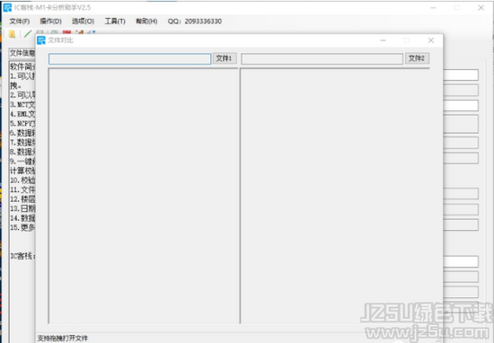494x343 pixels.
Task: Close the 文件对比 dialog
Action: pos(431,40)
